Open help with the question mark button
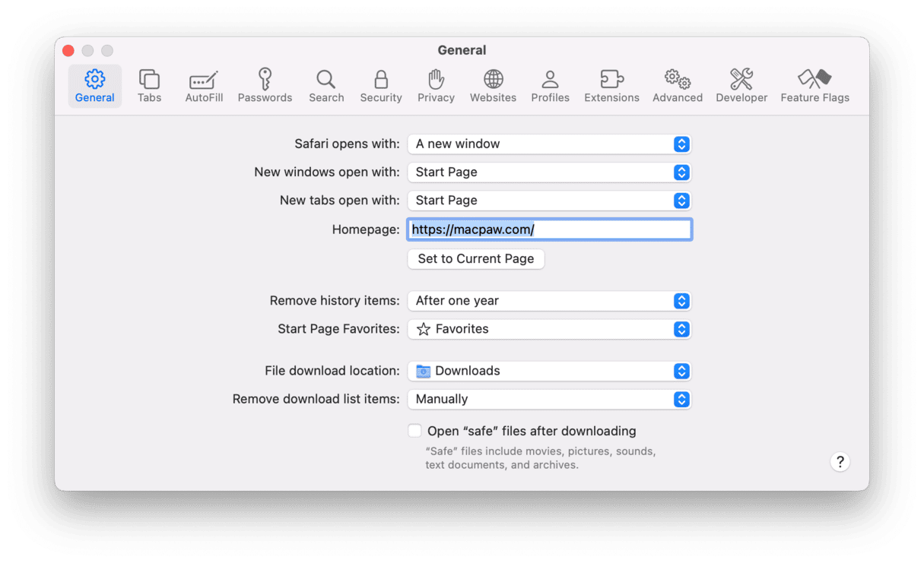 pyautogui.click(x=840, y=461)
